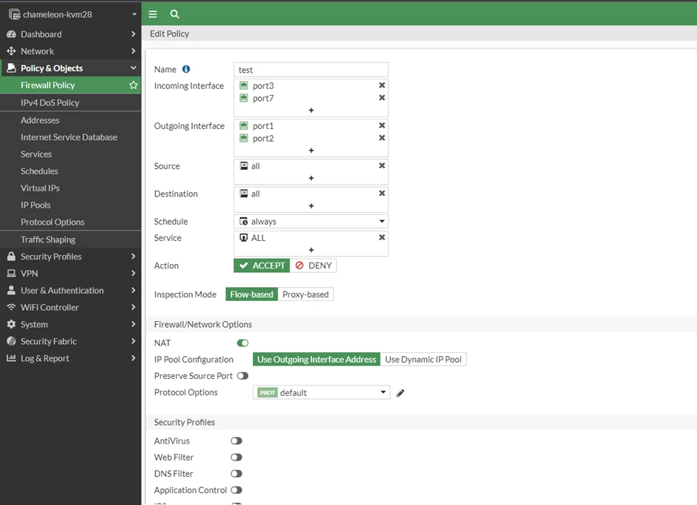Choose Flow-based inspection mode
Image resolution: width=697 pixels, height=505 pixels.
point(251,294)
